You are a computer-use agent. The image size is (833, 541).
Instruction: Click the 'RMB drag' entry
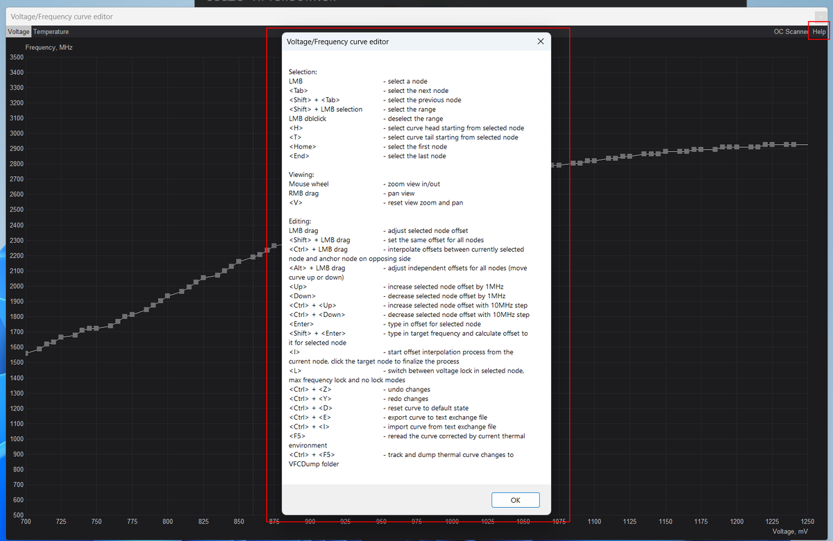(x=304, y=194)
